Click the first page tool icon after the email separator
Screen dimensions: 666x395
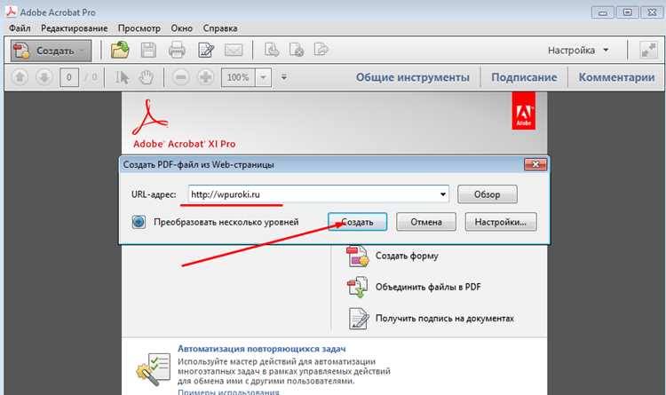[272, 50]
